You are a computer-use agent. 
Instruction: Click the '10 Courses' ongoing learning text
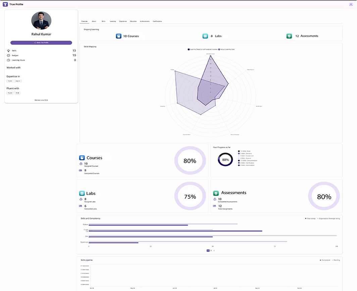(x=131, y=36)
